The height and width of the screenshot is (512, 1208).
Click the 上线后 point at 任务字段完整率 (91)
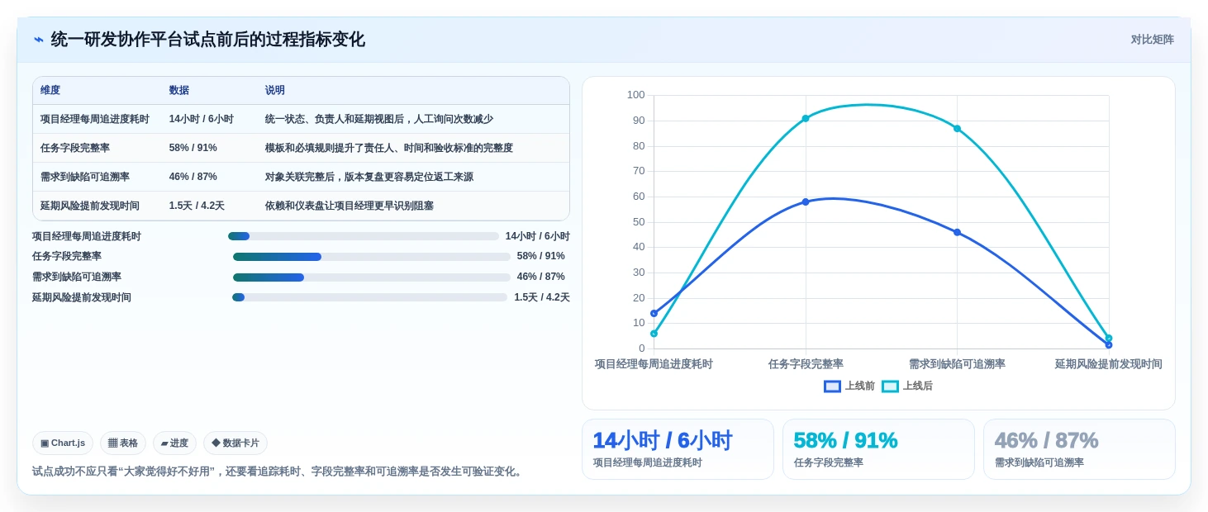pos(806,118)
